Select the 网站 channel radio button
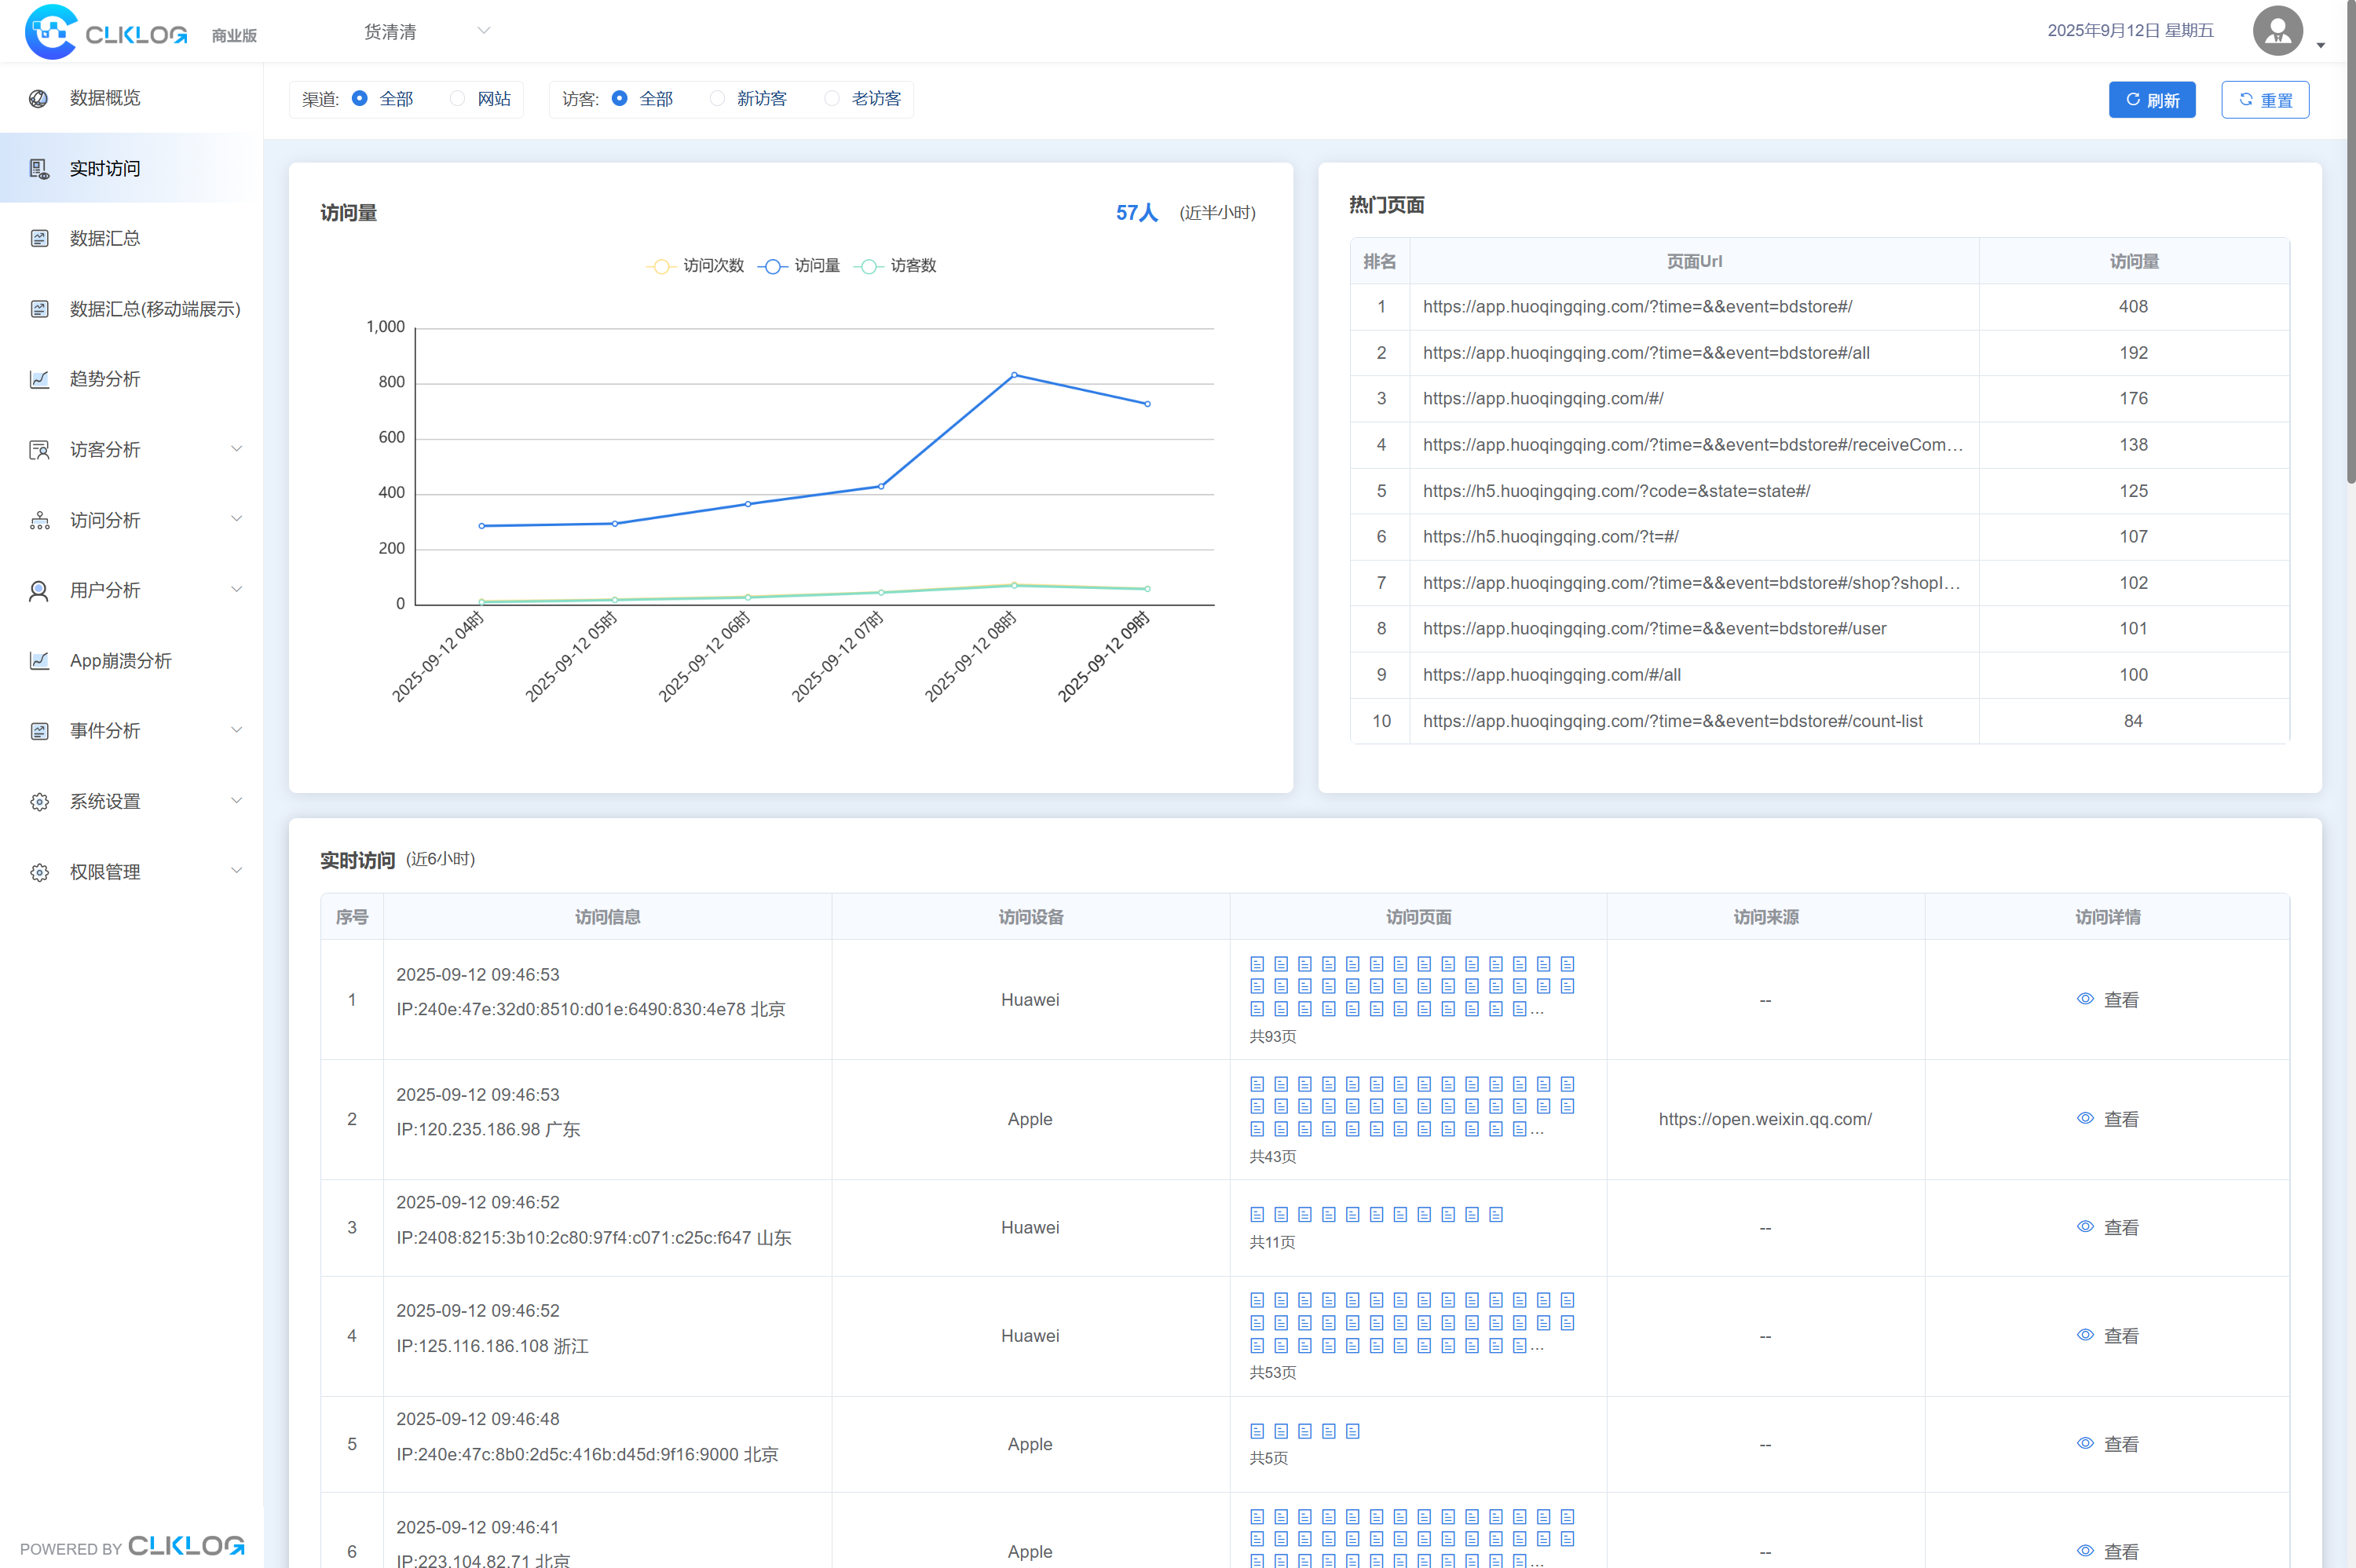 click(458, 98)
